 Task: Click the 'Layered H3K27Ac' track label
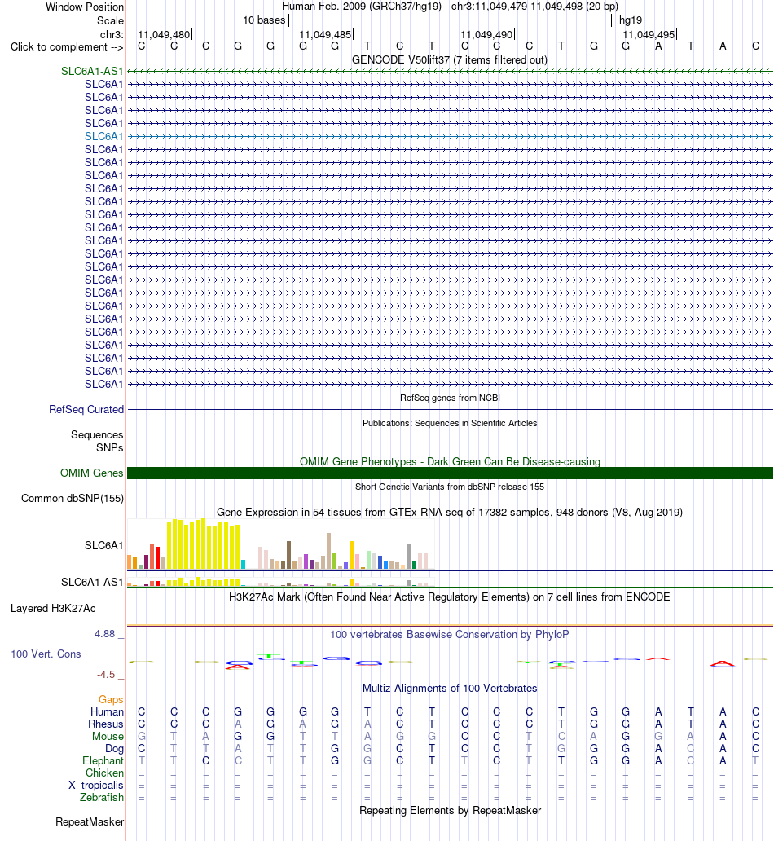pyautogui.click(x=53, y=609)
